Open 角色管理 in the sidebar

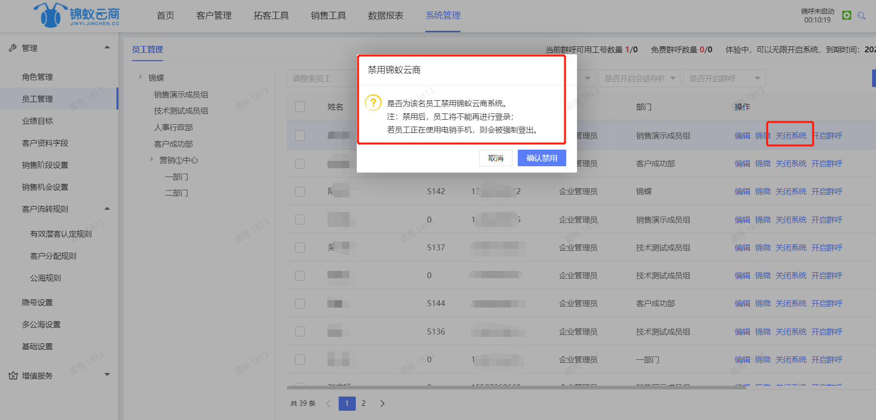pos(37,77)
